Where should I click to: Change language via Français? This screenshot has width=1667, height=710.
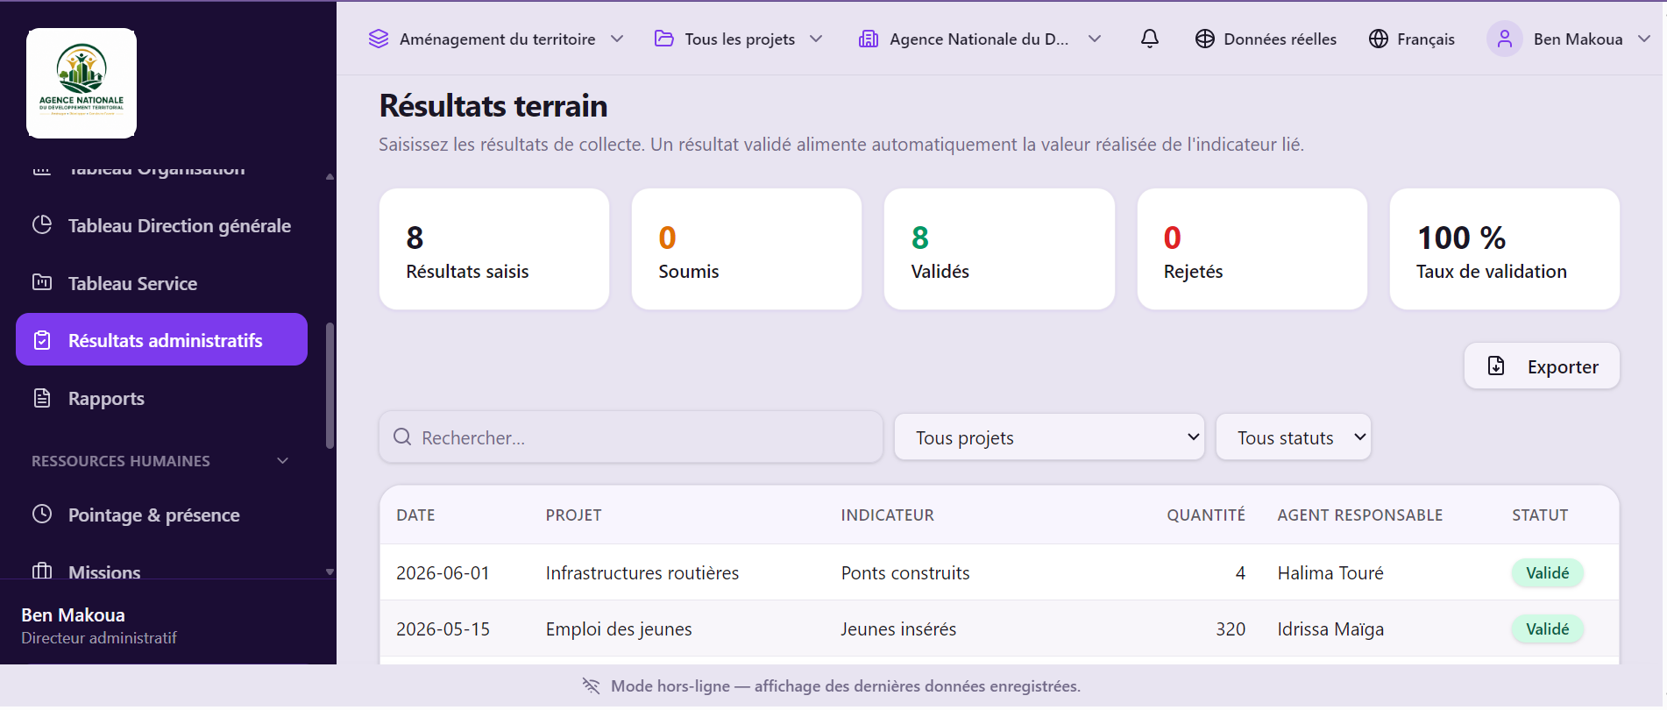1412,39
